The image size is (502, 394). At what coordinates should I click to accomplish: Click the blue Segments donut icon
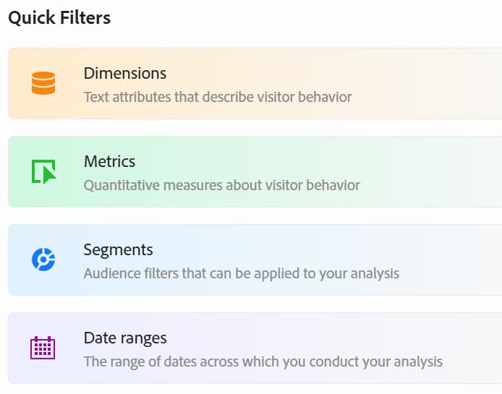coord(43,259)
